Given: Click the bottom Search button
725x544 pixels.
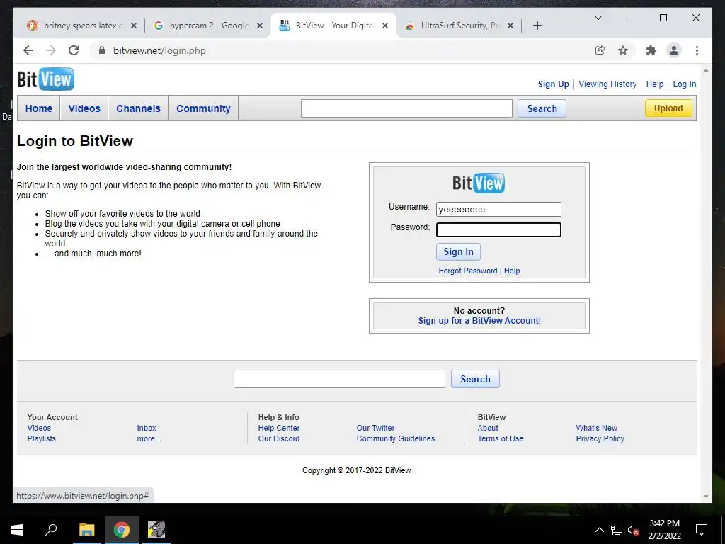Looking at the screenshot, I should [x=475, y=379].
